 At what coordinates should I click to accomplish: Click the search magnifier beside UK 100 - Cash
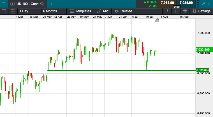[42, 4]
